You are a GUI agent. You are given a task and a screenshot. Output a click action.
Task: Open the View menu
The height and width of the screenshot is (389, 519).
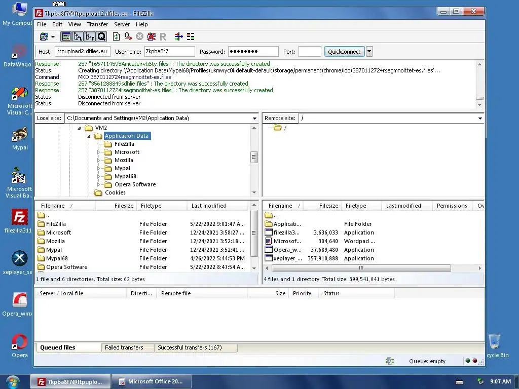(75, 24)
